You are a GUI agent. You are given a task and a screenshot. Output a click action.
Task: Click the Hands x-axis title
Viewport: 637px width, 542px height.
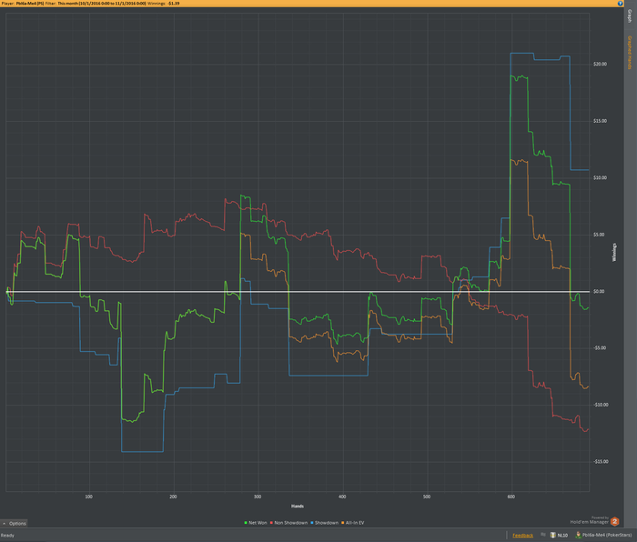coord(298,507)
